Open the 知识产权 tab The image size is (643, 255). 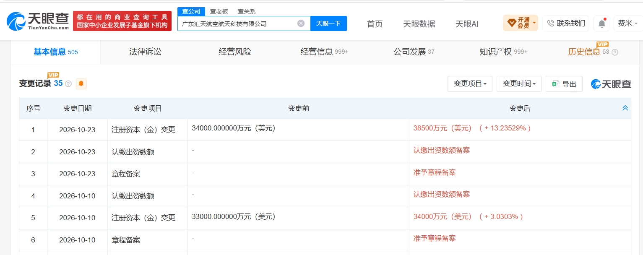tap(503, 52)
